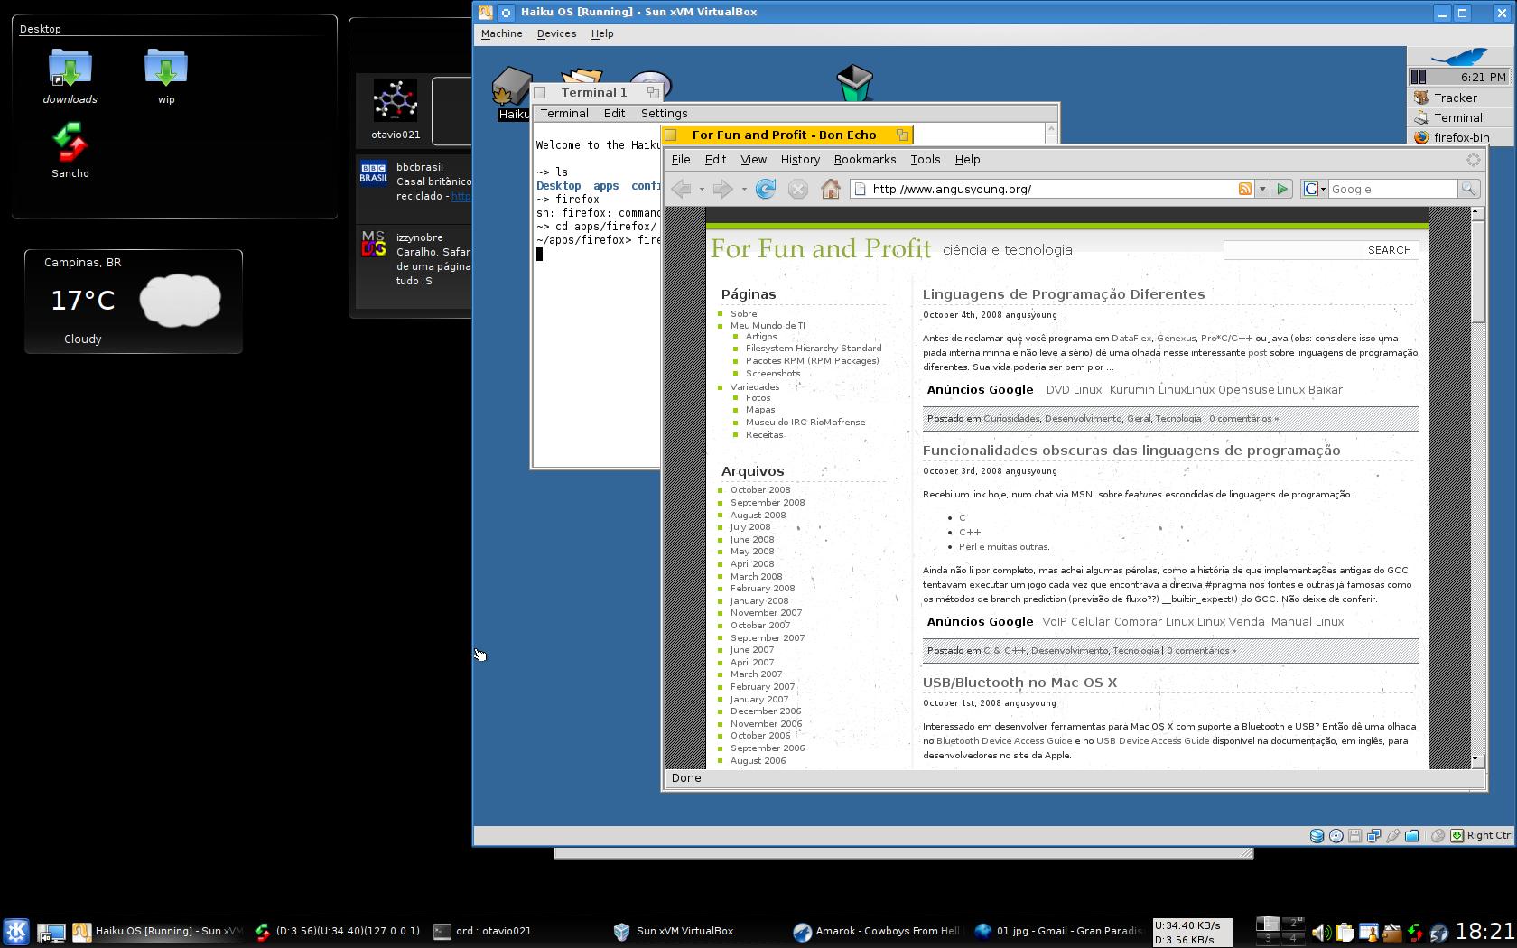Click the Show Desktop panel icon
This screenshot has width=1517, height=948.
click(x=51, y=932)
